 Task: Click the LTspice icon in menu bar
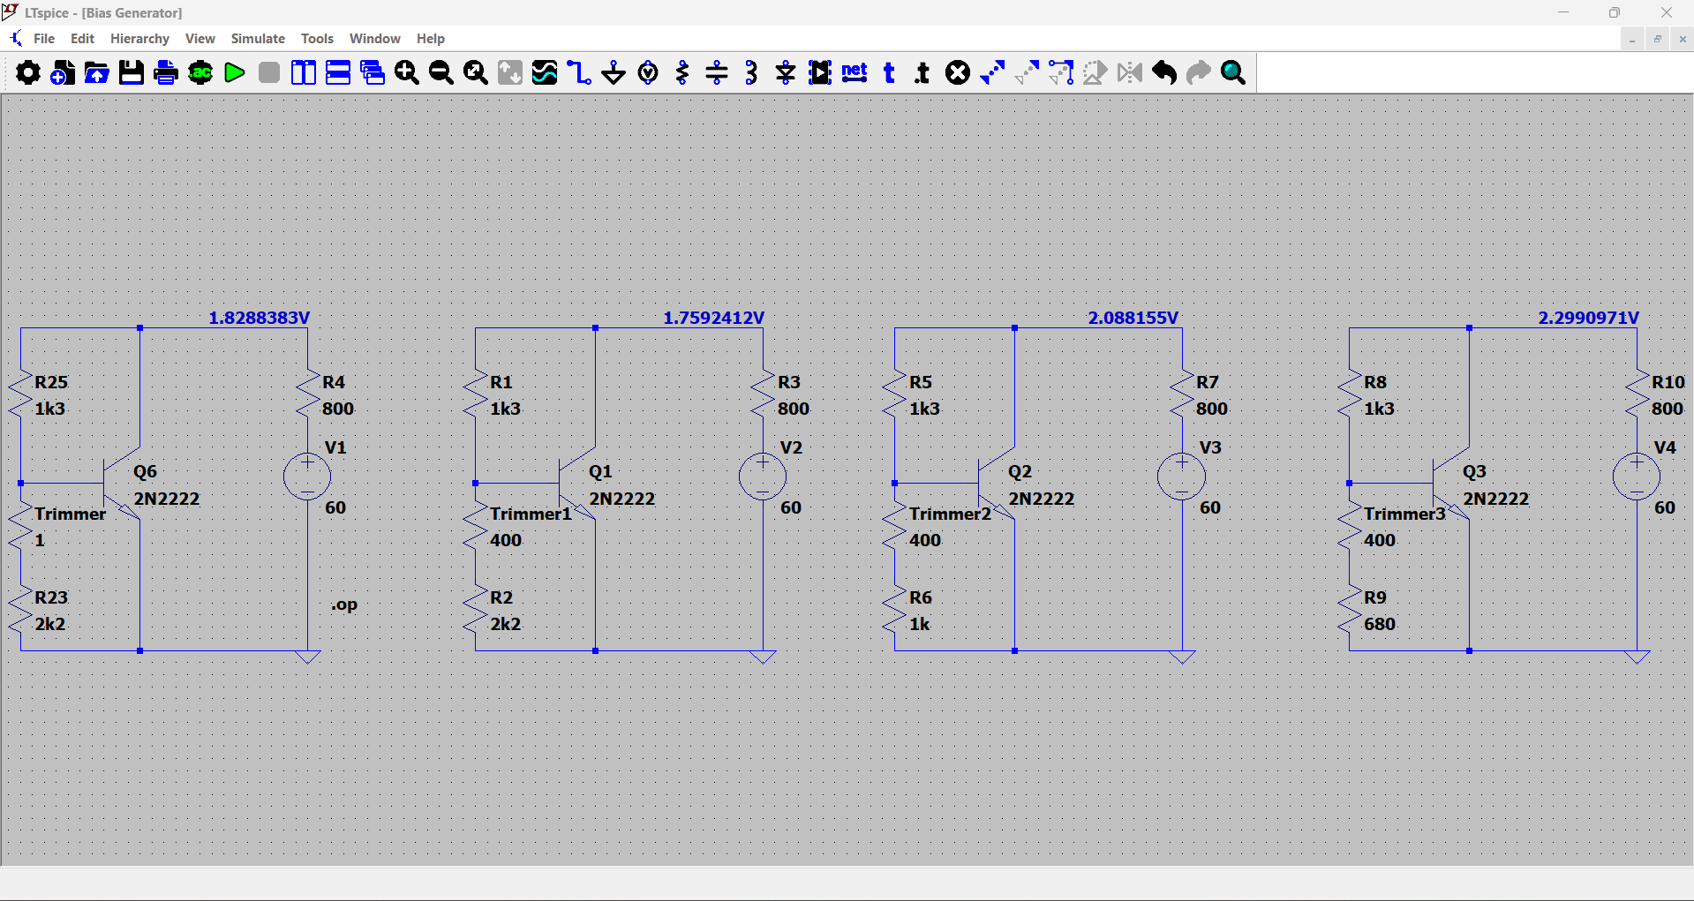(16, 39)
